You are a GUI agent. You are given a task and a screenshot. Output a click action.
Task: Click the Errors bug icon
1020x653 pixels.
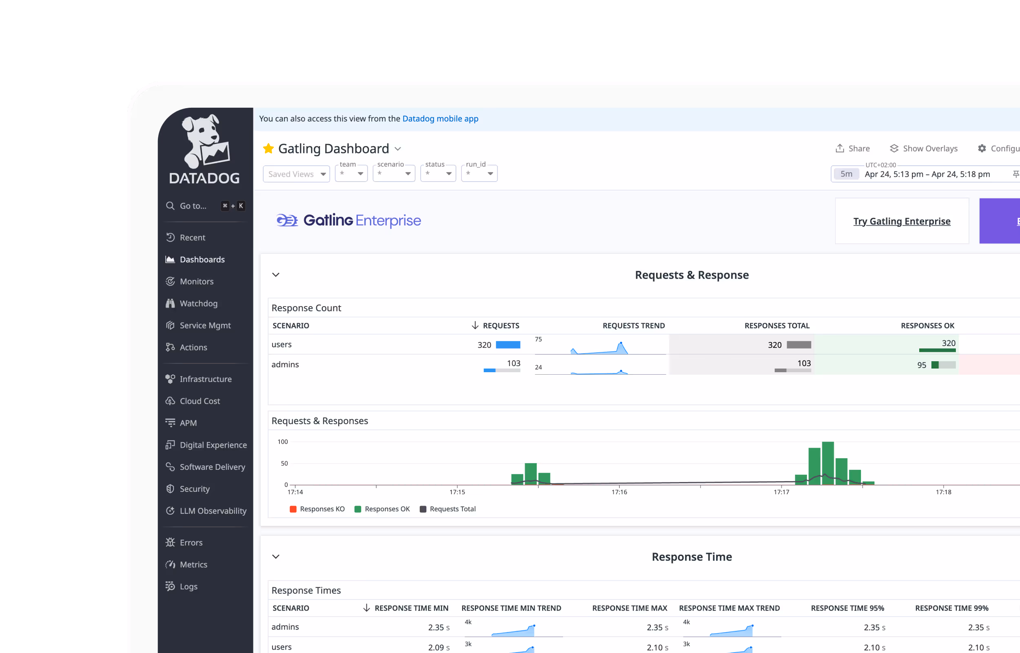(x=171, y=542)
